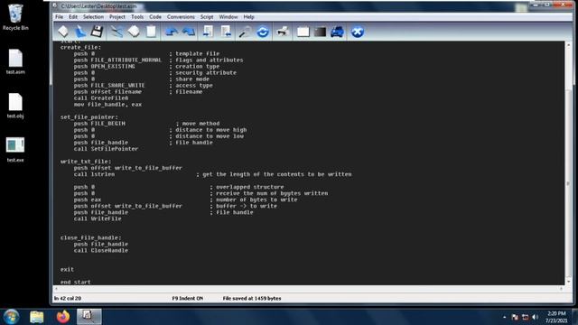Click the 'call lstrlen' code line

point(94,174)
